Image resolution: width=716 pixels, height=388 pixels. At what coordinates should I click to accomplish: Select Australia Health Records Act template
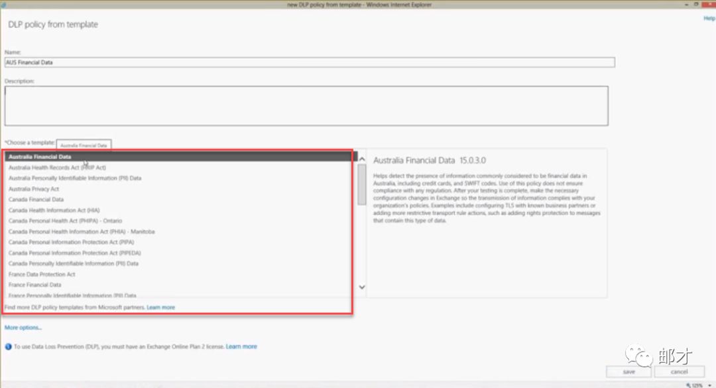pyautogui.click(x=57, y=168)
